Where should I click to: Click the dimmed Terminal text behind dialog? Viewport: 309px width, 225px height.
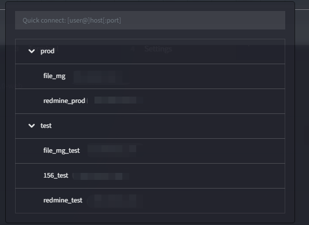pos(43,49)
